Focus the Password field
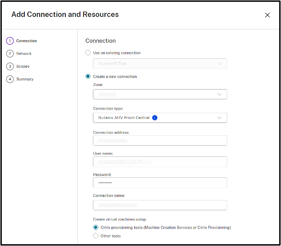Viewport: 281px width, 246px height. point(160,183)
